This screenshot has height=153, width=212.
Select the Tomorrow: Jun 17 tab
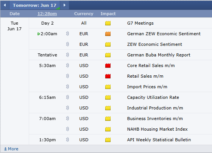(34, 5)
